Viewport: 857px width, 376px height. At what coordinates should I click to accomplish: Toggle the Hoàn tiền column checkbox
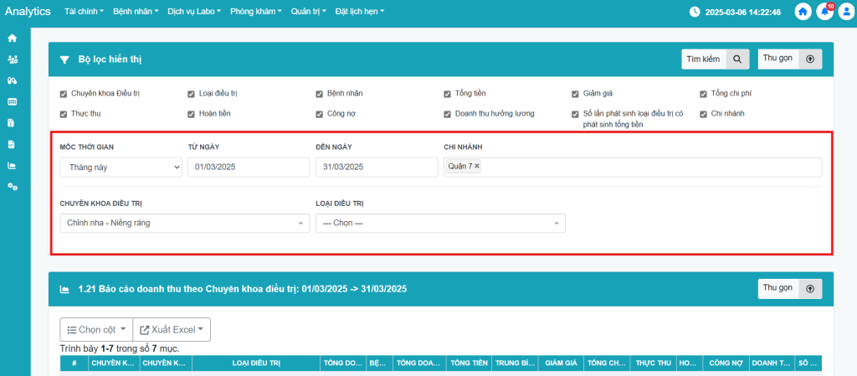tap(192, 114)
